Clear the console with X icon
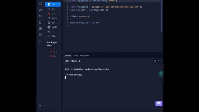 point(159,61)
